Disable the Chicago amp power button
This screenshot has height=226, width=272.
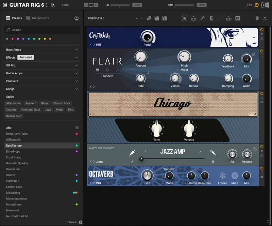[262, 93]
